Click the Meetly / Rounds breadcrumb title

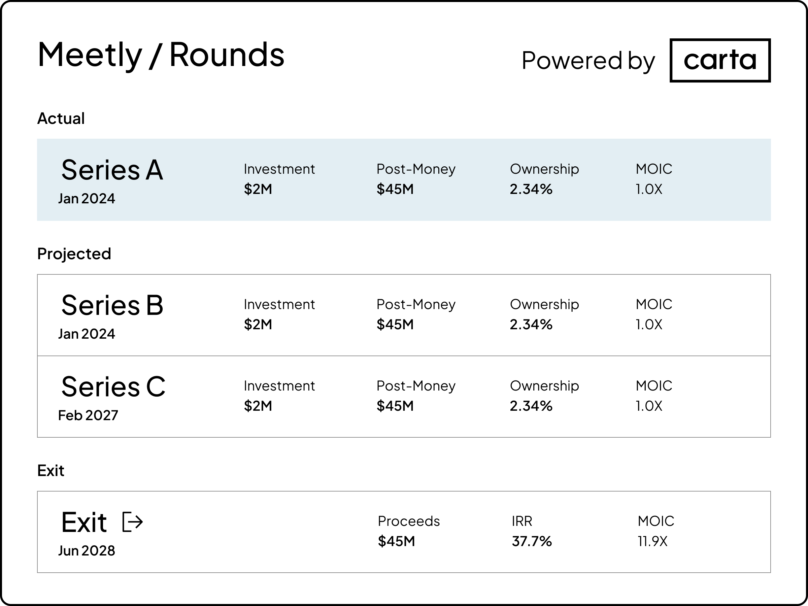click(x=161, y=55)
